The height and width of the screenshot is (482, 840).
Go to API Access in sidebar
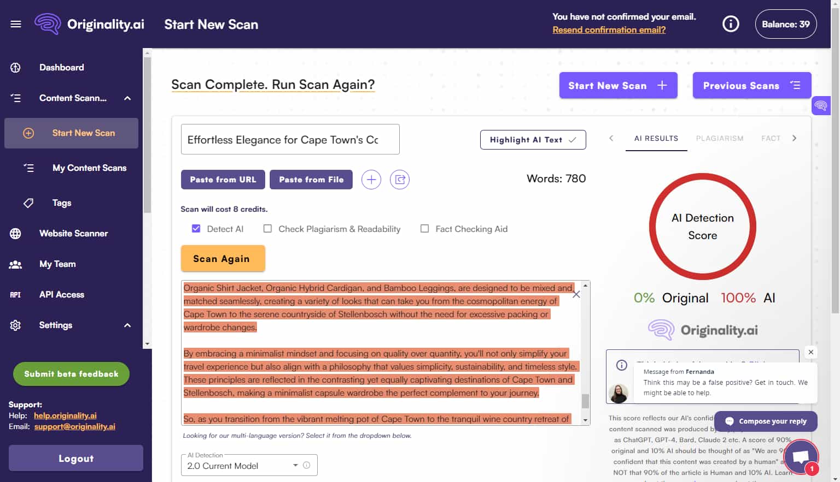pyautogui.click(x=61, y=294)
